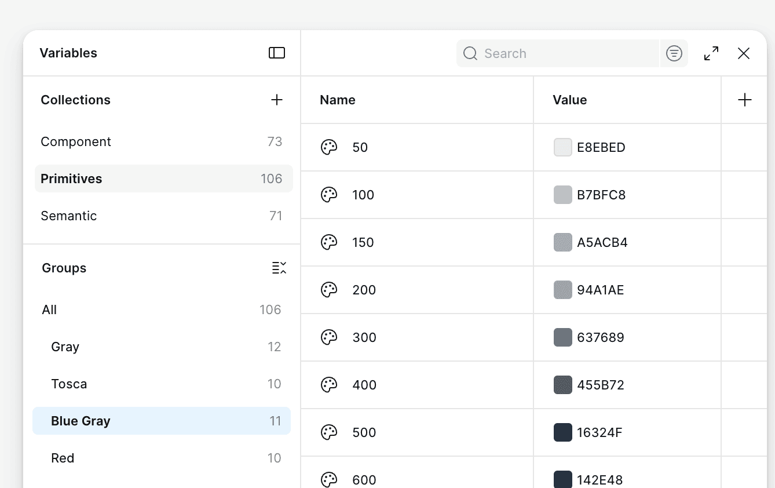Open the filter icon beside Search

pyautogui.click(x=674, y=53)
